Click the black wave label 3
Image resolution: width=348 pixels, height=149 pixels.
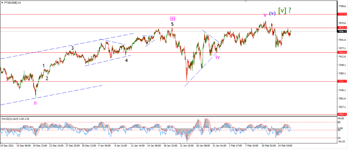(73, 48)
